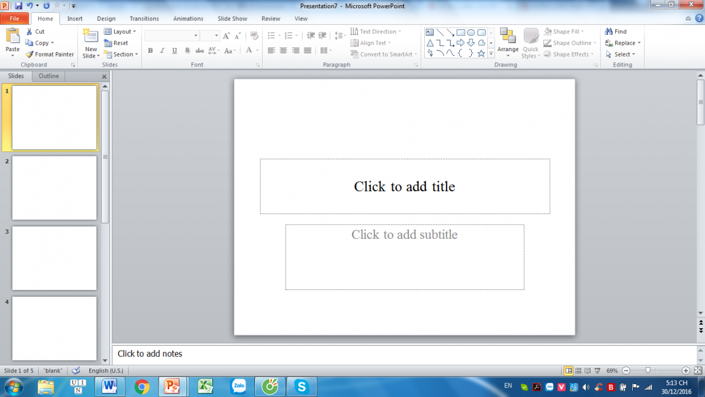Toggle italic text formatting
The image size is (705, 397).
[x=162, y=51]
